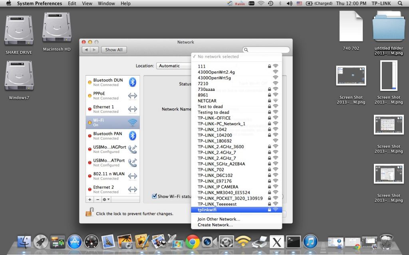The height and width of the screenshot is (255, 409).
Task: Open the gear action menu below services
Action: tap(106, 199)
